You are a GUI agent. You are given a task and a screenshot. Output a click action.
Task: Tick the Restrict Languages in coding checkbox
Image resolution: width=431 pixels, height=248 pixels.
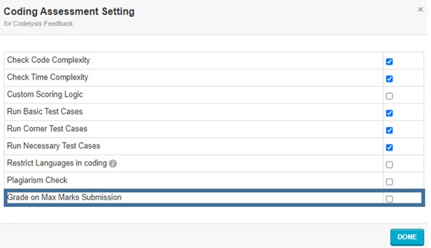pyautogui.click(x=389, y=165)
